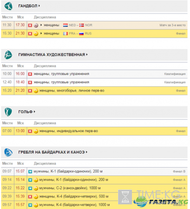Click the rhythmic gymnastics pictogram icon
Screen dimensions: 190x209
point(8,55)
